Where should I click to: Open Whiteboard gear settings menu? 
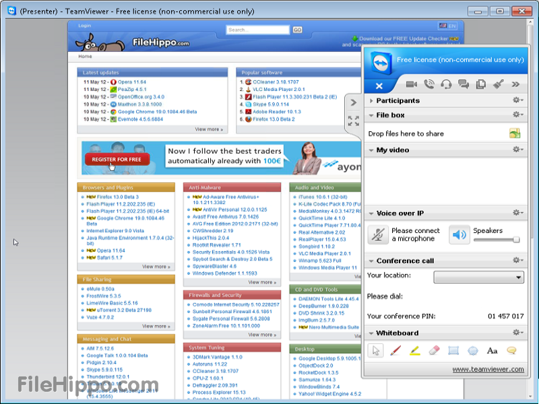pos(517,332)
